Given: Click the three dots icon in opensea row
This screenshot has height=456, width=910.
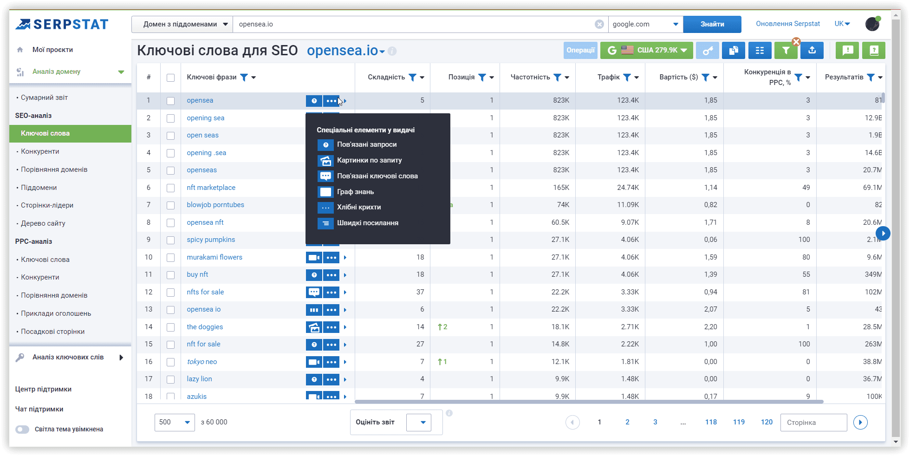Looking at the screenshot, I should click(x=331, y=101).
